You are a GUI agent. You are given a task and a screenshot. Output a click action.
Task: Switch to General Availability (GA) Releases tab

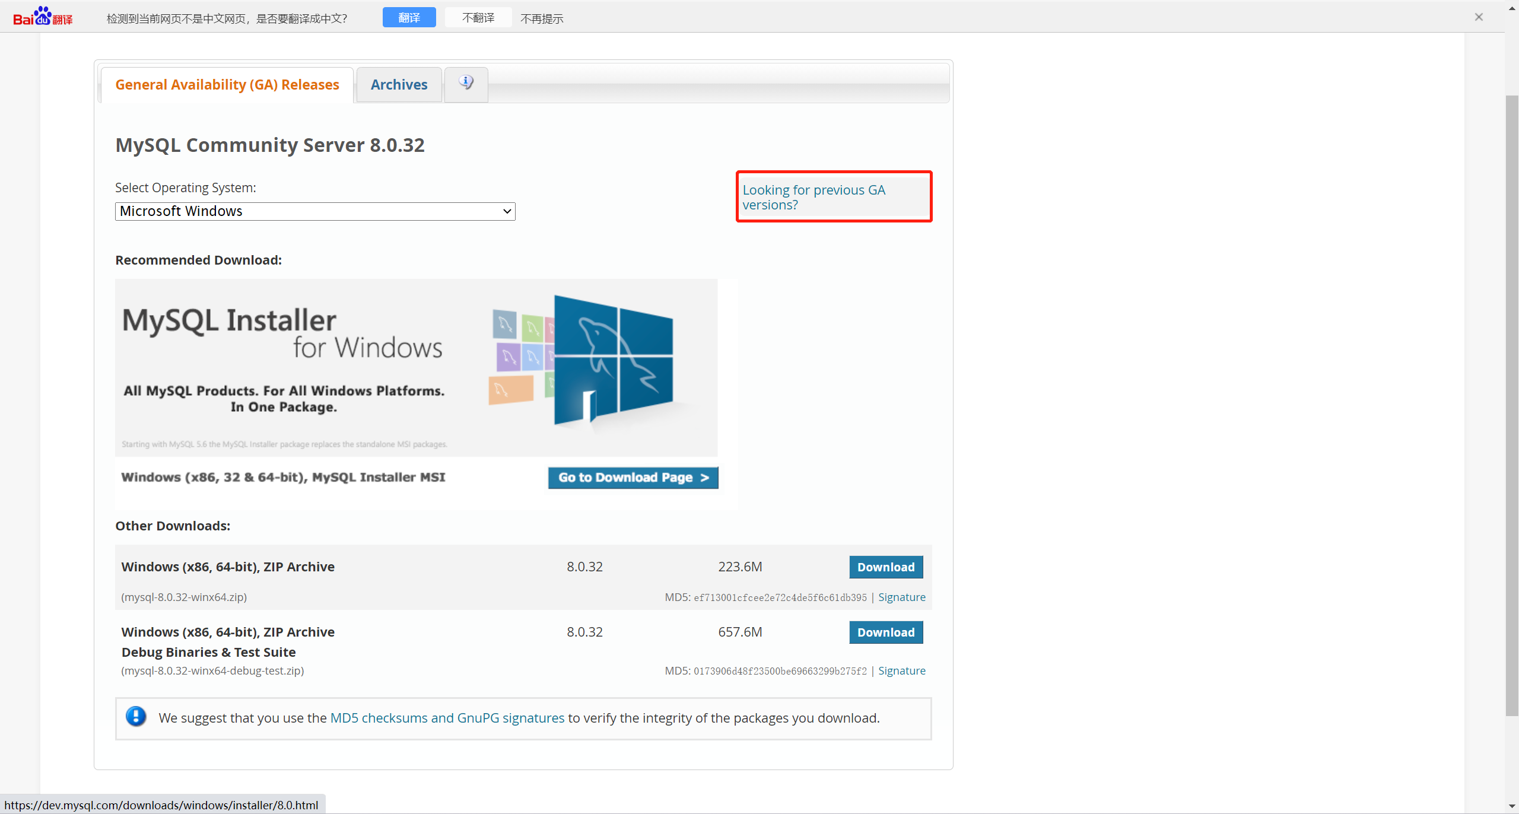[227, 85]
